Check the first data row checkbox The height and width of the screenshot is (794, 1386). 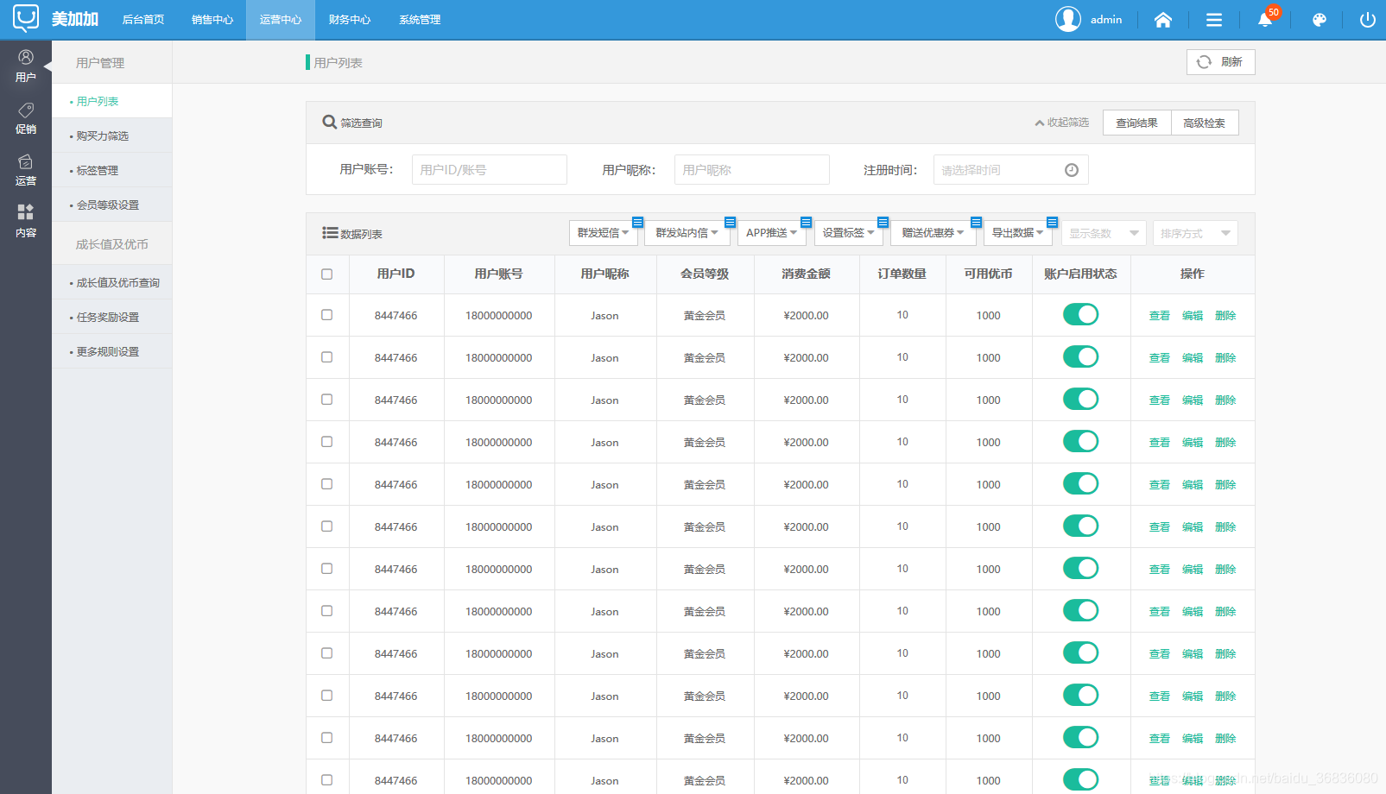(326, 315)
